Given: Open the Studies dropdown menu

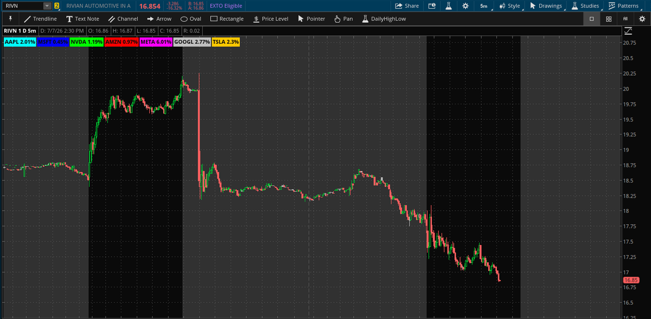Looking at the screenshot, I should coord(586,5).
